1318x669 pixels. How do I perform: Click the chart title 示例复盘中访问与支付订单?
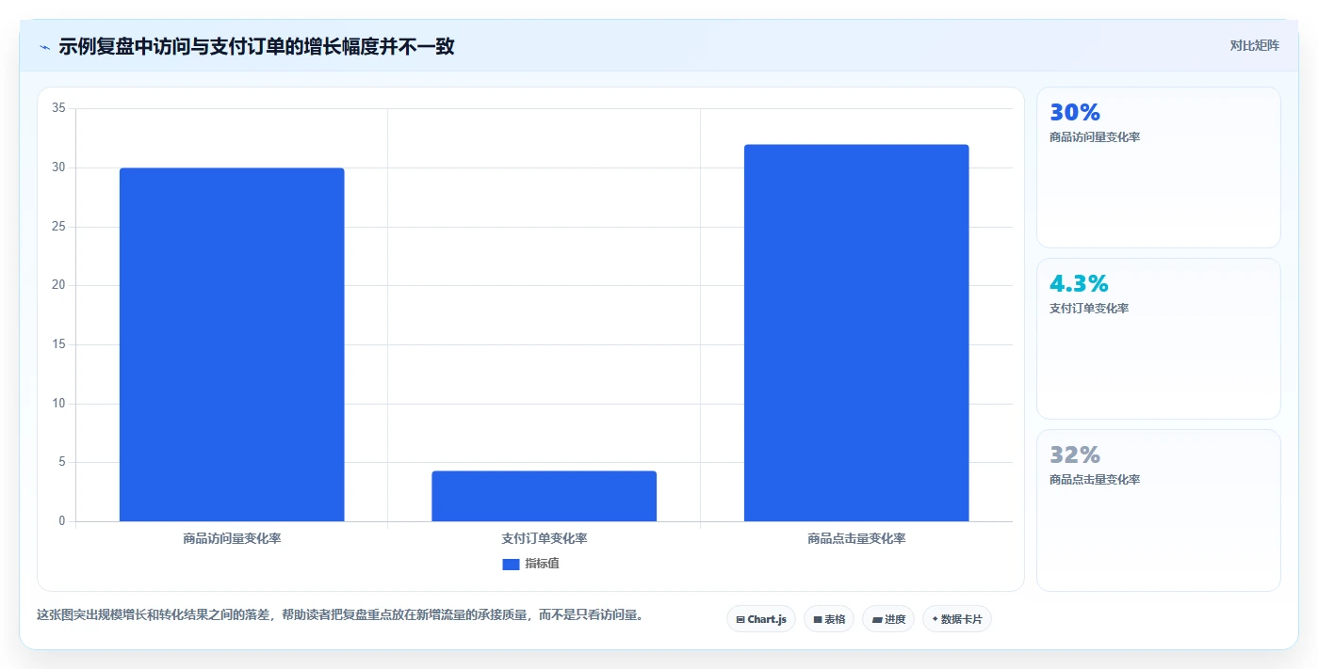[256, 46]
